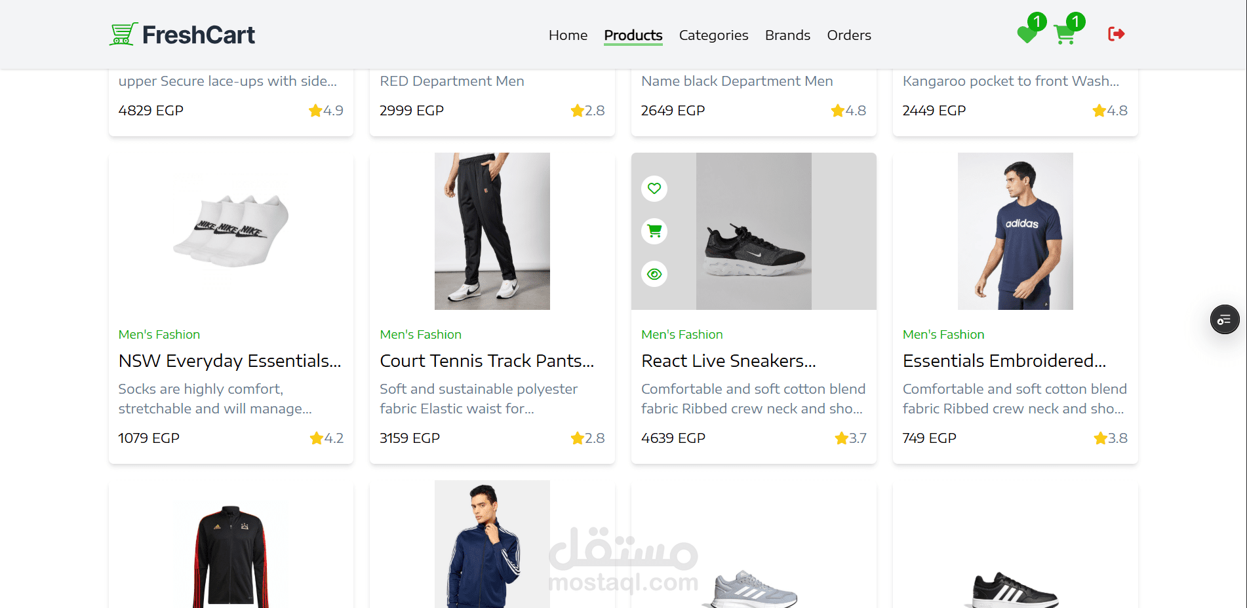Click 'upper Secure lace-ups with side...' text

click(228, 81)
